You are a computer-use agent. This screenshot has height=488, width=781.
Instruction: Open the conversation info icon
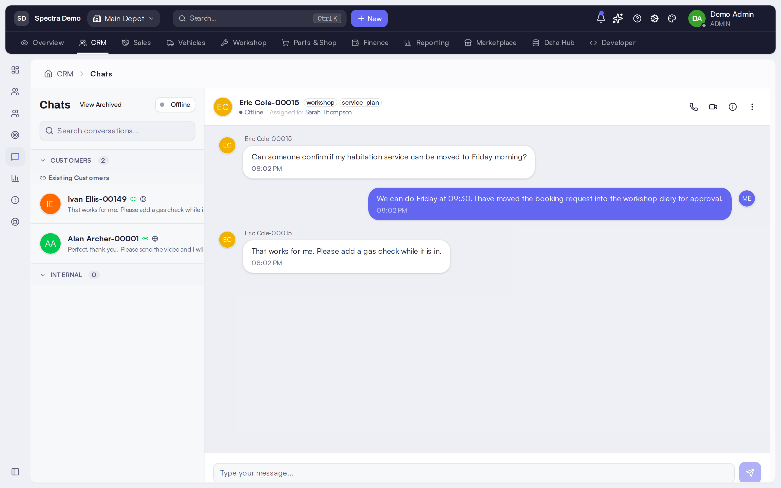click(732, 107)
